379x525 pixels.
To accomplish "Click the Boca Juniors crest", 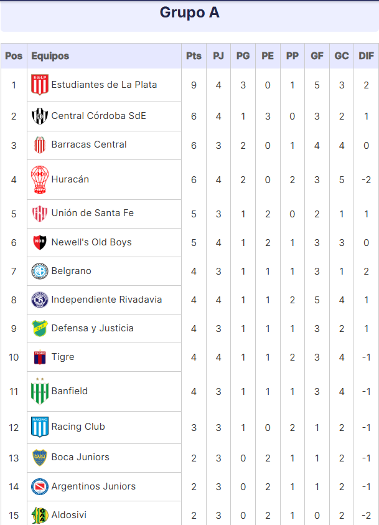I will coord(40,458).
